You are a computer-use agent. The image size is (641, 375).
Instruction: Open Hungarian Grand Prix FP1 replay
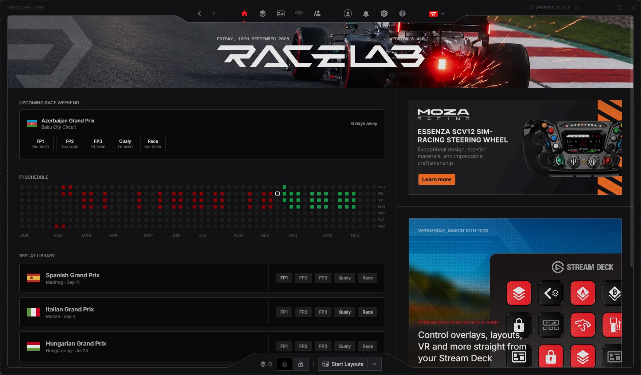click(284, 346)
